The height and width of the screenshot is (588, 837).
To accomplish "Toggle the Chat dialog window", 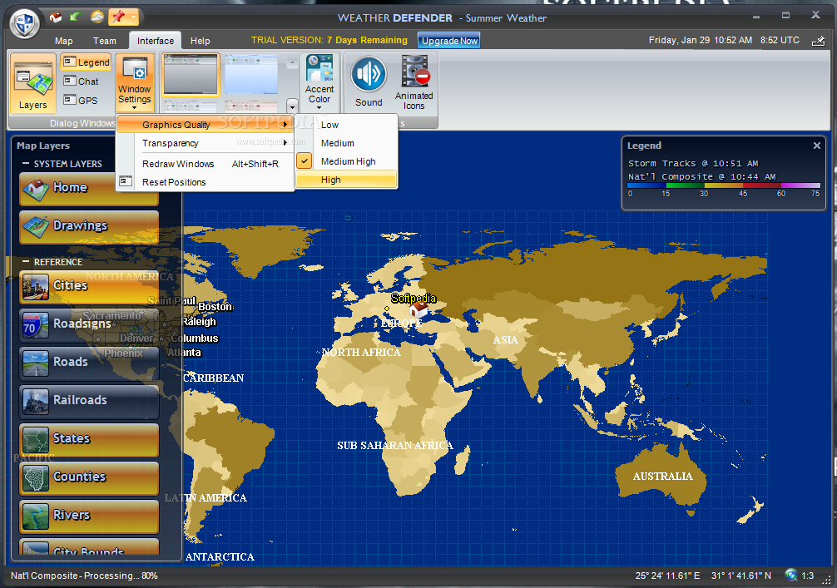I will (x=81, y=82).
